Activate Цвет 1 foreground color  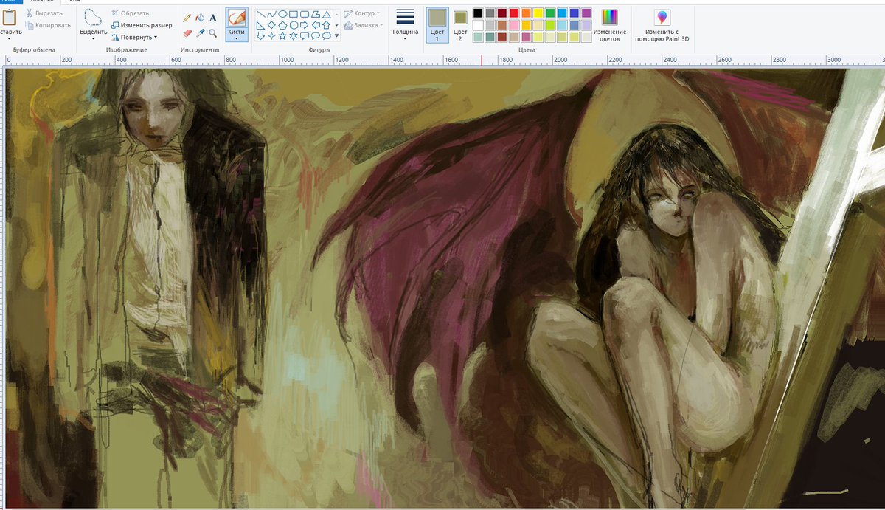coord(437,24)
